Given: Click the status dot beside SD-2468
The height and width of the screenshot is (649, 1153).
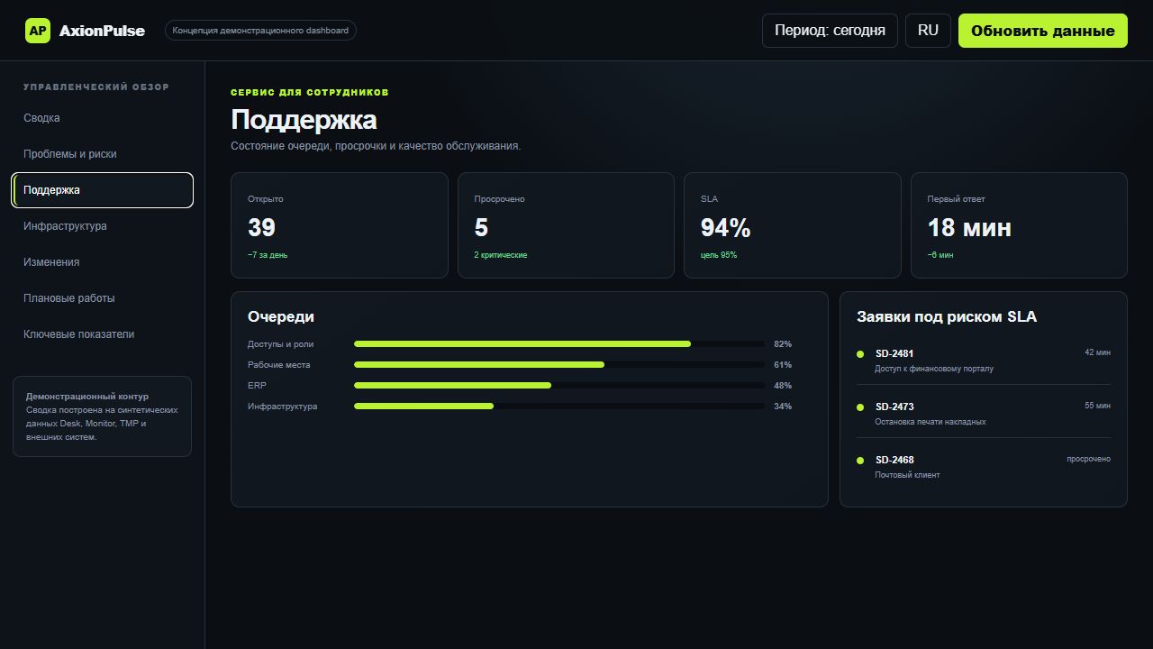Looking at the screenshot, I should [x=860, y=461].
